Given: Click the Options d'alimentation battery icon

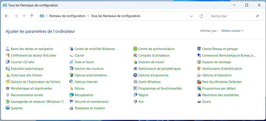Looking at the screenshot, I should pyautogui.click(x=71, y=75).
